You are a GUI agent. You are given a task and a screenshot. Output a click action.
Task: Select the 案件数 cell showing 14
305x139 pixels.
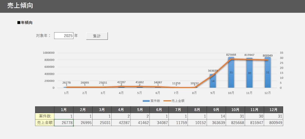(216, 116)
